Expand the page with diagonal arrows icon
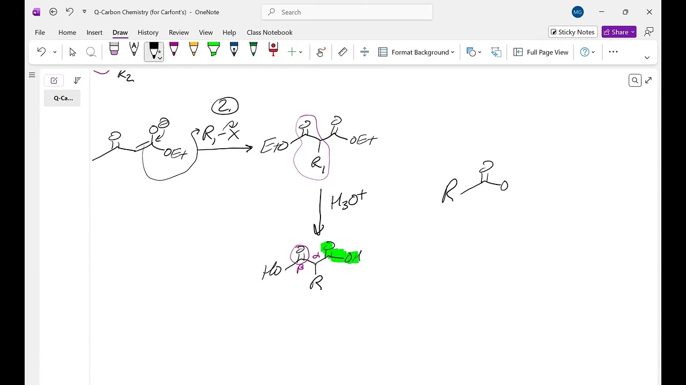Screen dimensions: 686x385 648,80
